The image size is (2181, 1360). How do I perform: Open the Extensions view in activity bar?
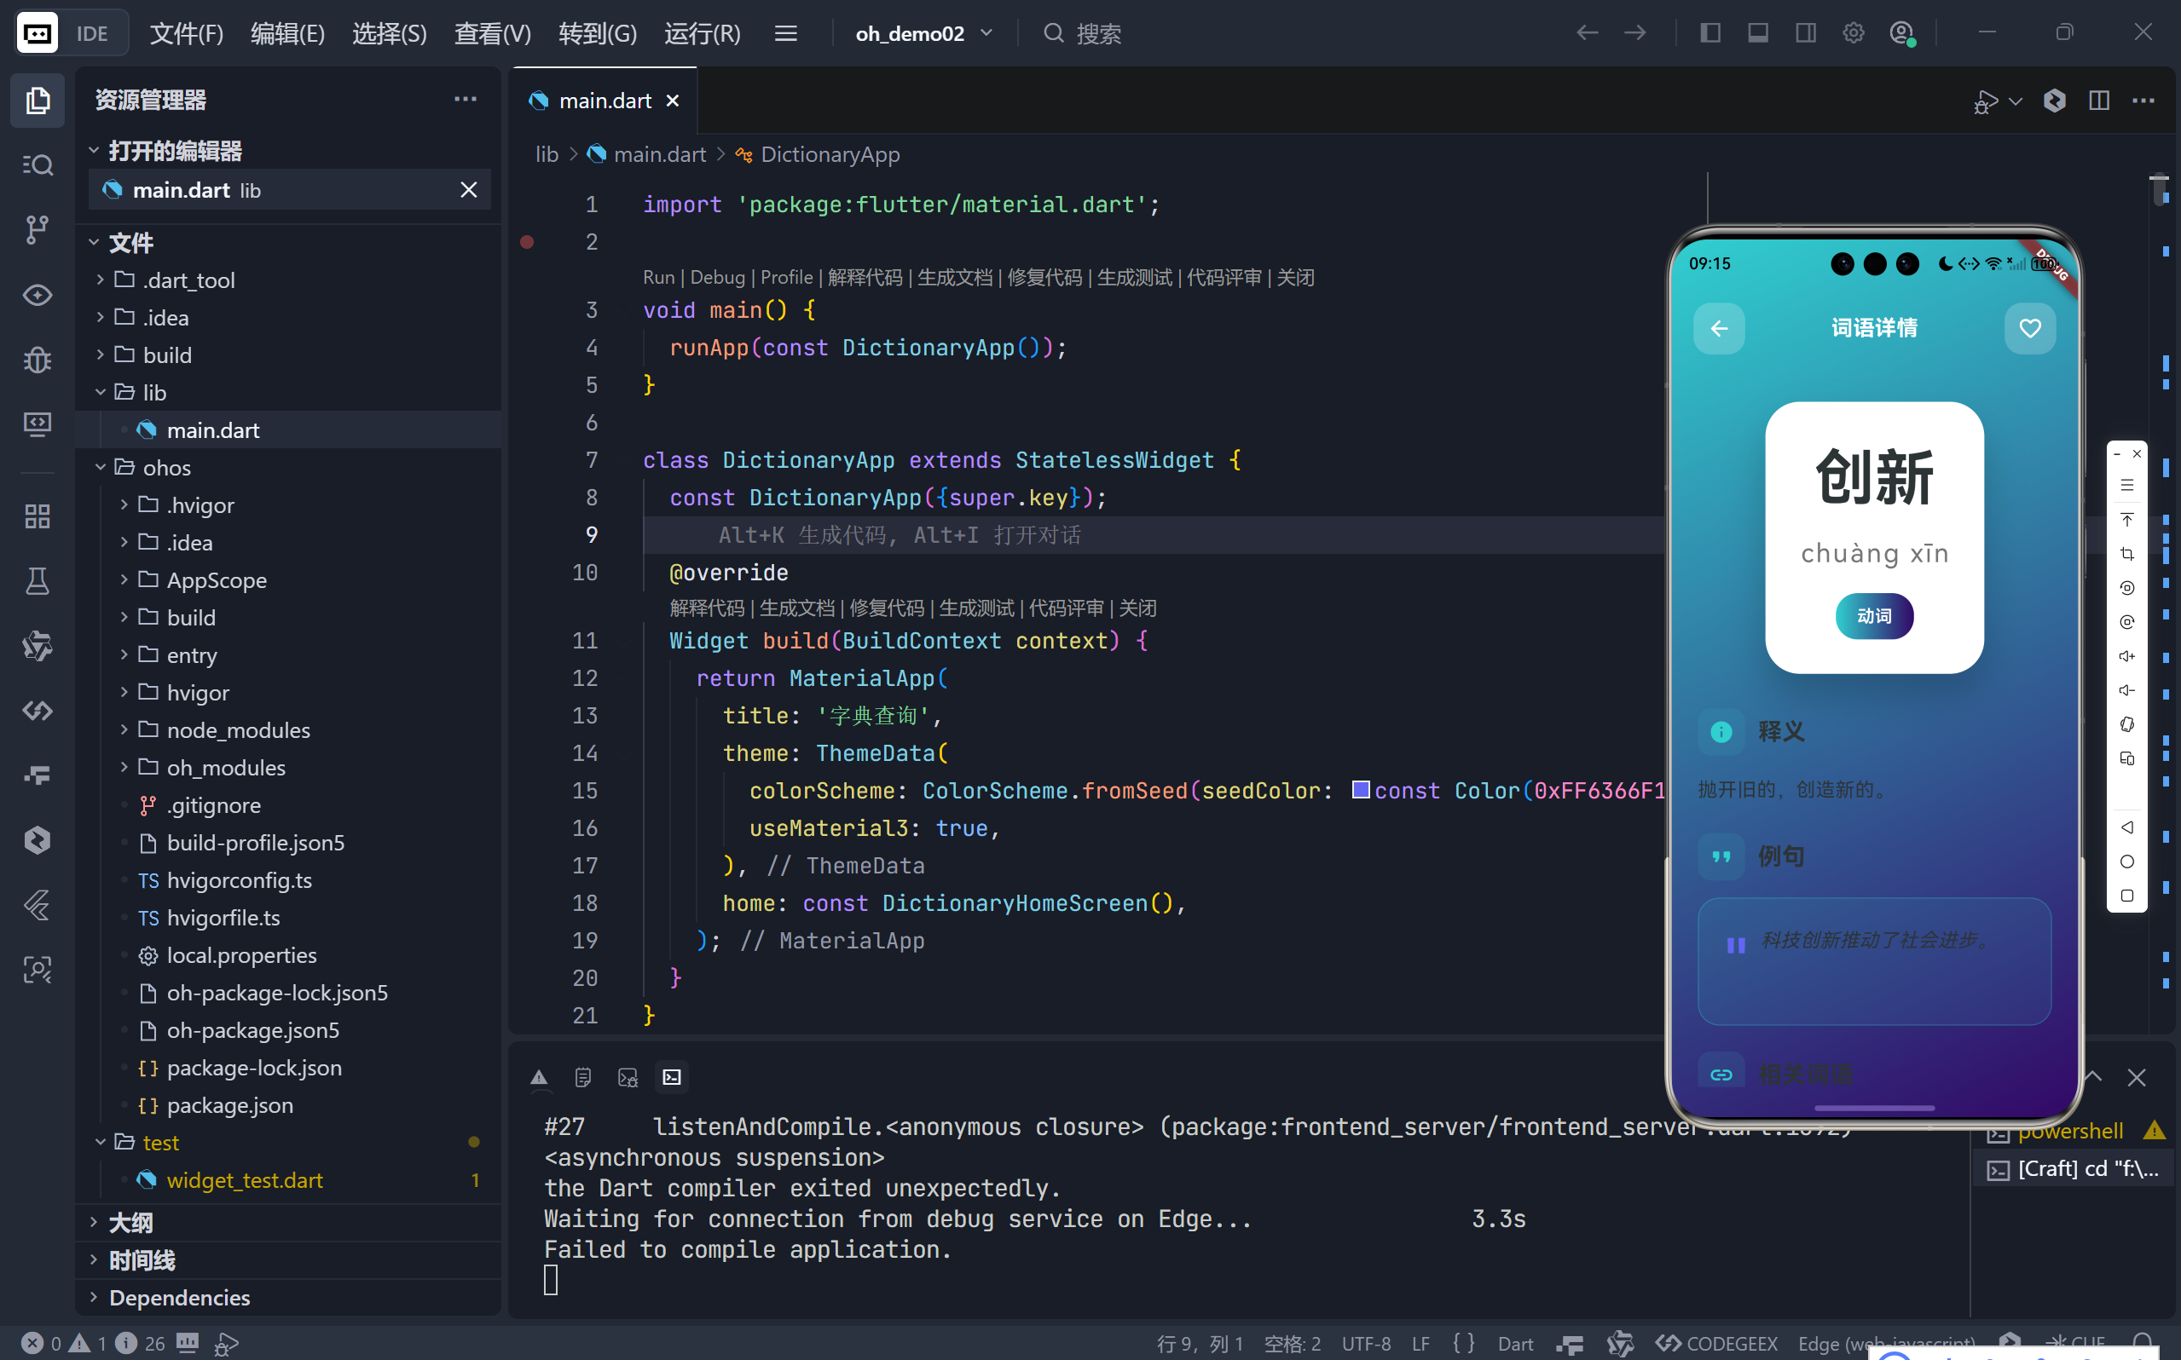(37, 516)
